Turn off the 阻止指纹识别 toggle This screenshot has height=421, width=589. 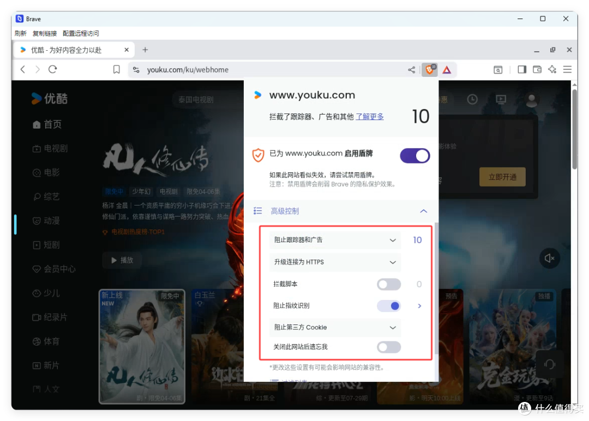pyautogui.click(x=389, y=306)
